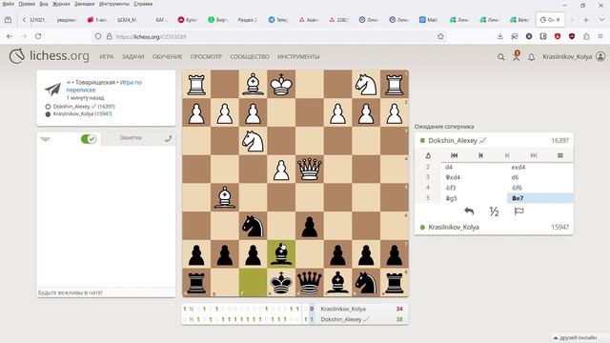Open the Игра по переписке link
This screenshot has height=343, width=610.
point(104,86)
